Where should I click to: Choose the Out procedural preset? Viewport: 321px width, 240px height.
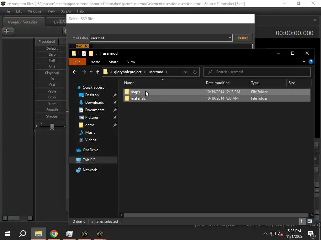52,84
